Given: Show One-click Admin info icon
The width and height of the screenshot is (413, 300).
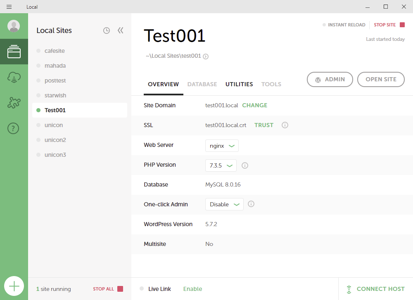Looking at the screenshot, I should pyautogui.click(x=251, y=204).
